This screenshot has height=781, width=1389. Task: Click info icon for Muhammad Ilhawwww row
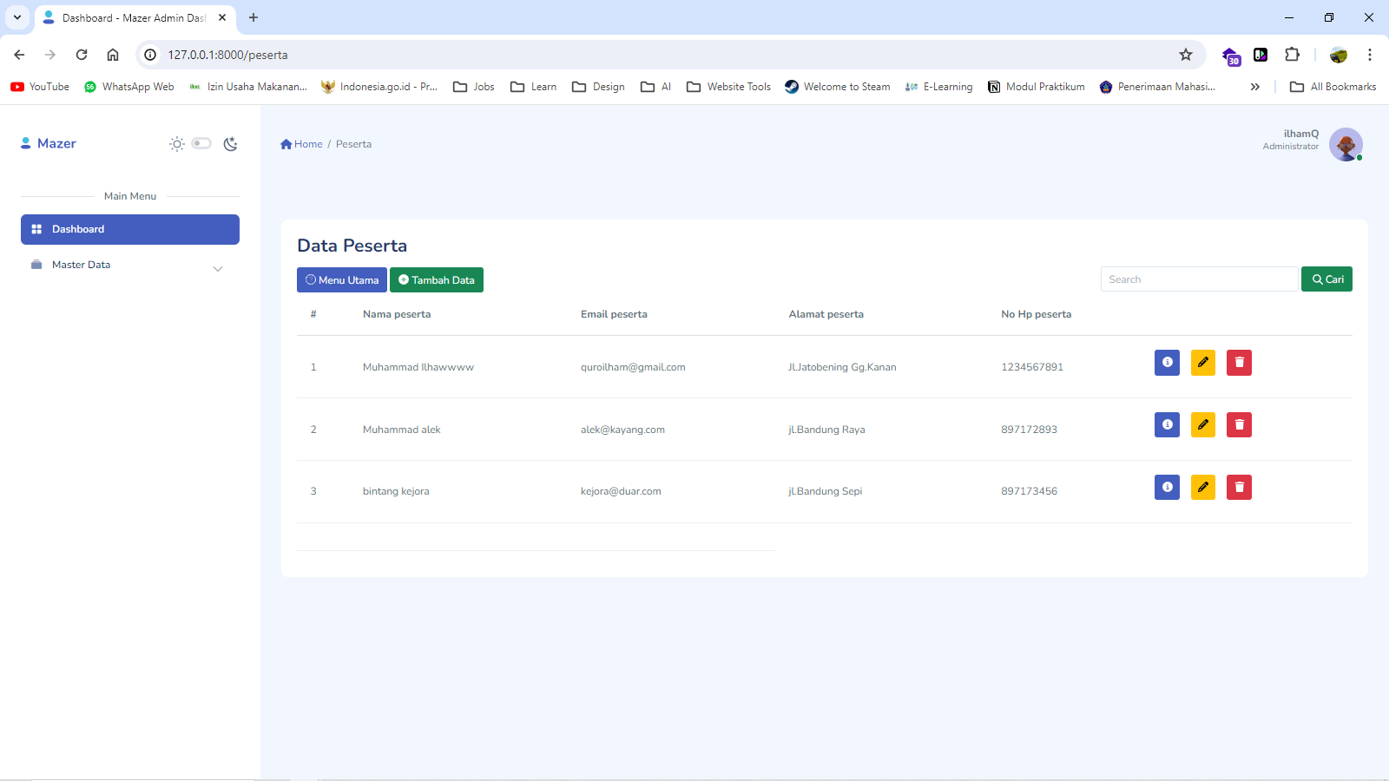[x=1167, y=363]
